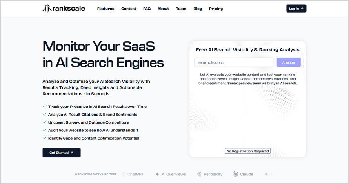Click the No Registration Required badge
The image size is (349, 184).
click(x=247, y=151)
